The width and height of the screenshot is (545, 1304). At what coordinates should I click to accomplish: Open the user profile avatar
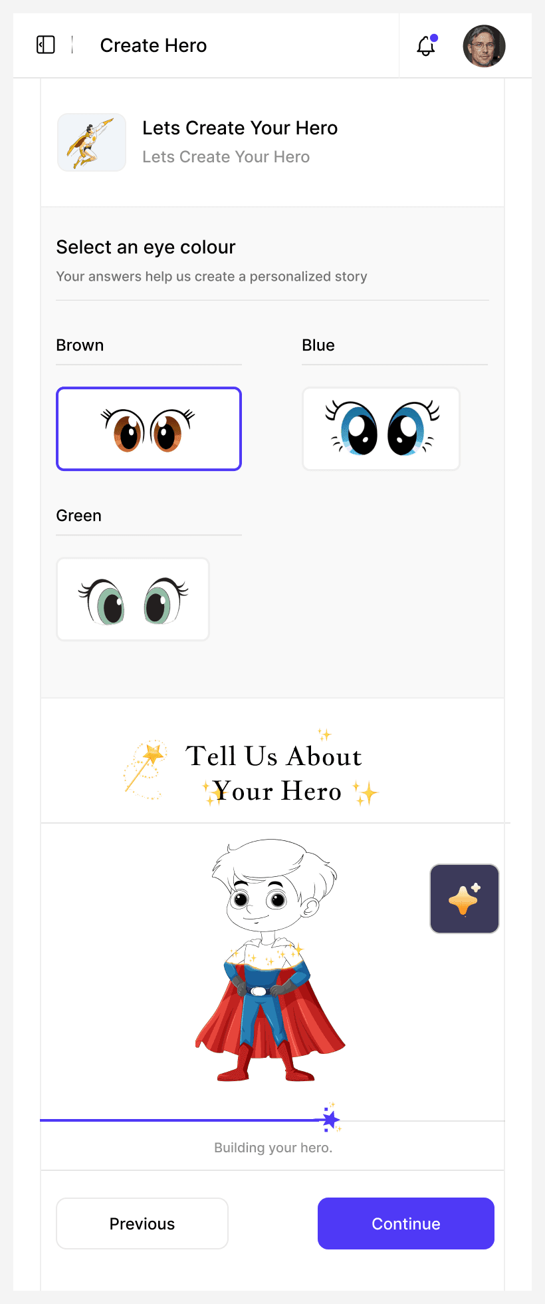(x=484, y=46)
